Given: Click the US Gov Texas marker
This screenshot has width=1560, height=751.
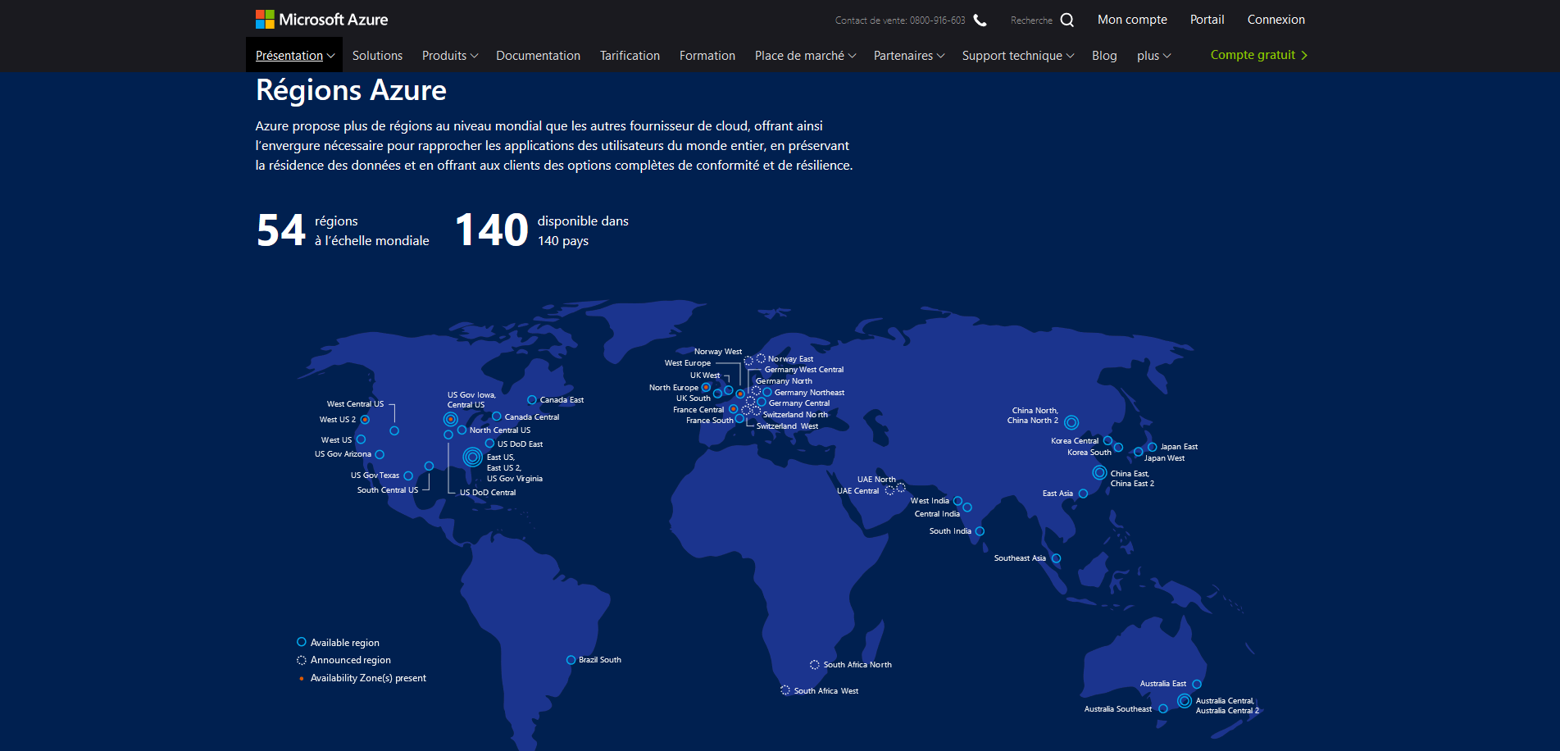Looking at the screenshot, I should (408, 476).
